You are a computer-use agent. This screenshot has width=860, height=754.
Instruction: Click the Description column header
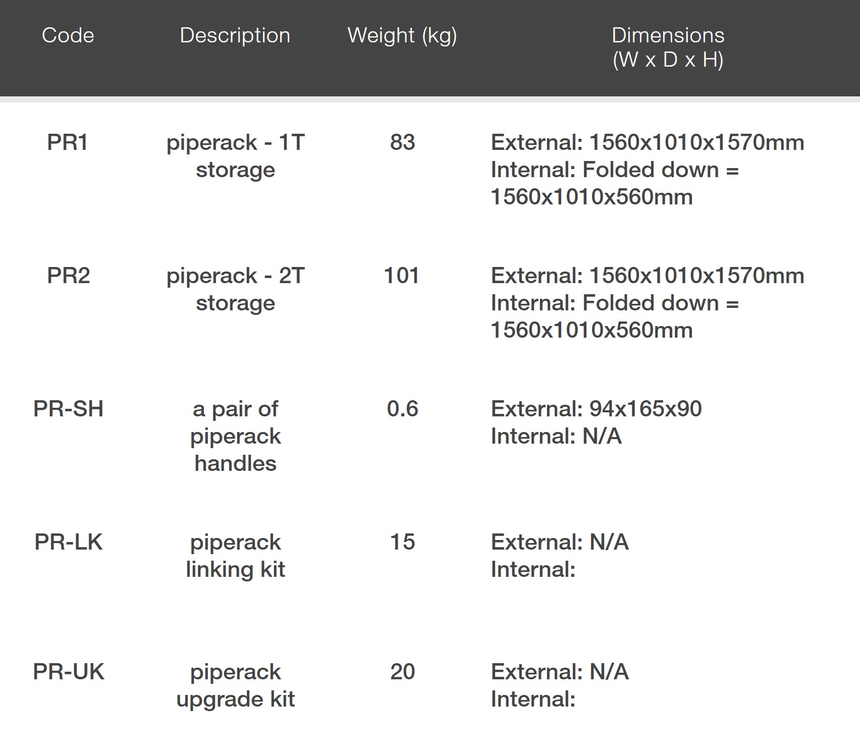[235, 35]
